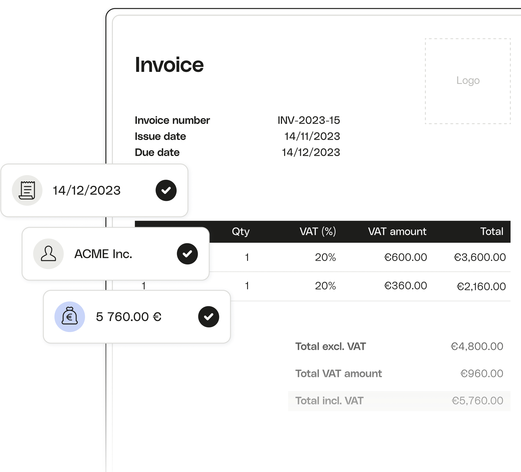Click the Logo placeholder area
The image size is (521, 472).
click(467, 80)
